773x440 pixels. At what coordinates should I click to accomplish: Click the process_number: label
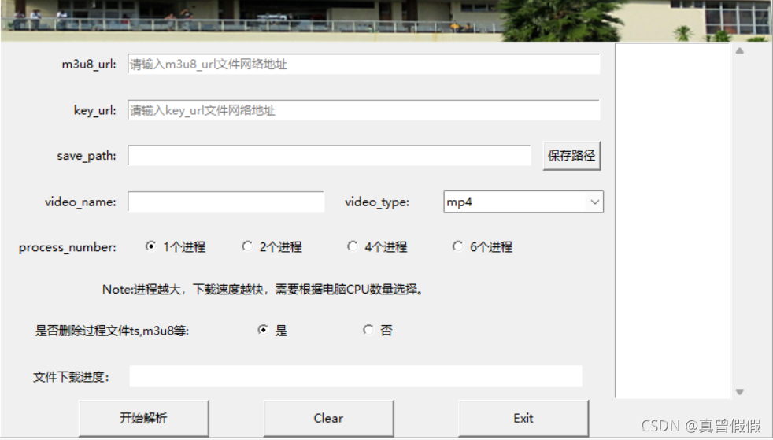tap(68, 247)
